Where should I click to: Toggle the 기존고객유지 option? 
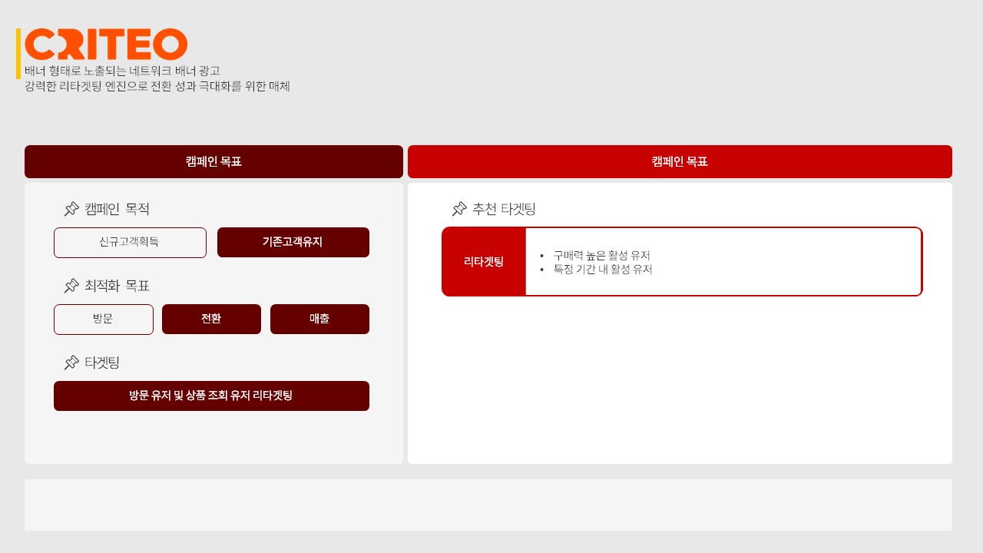(x=293, y=243)
